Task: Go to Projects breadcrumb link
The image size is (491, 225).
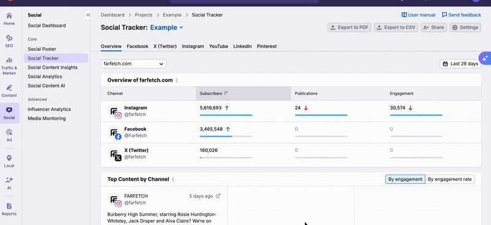Action: coord(144,15)
